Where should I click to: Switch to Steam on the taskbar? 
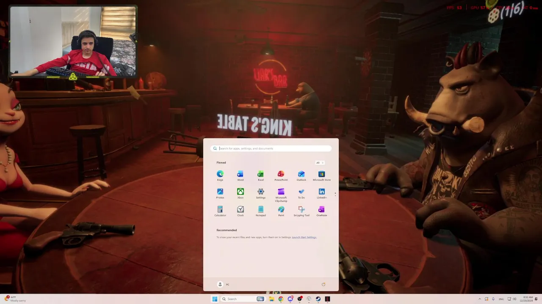(x=318, y=299)
